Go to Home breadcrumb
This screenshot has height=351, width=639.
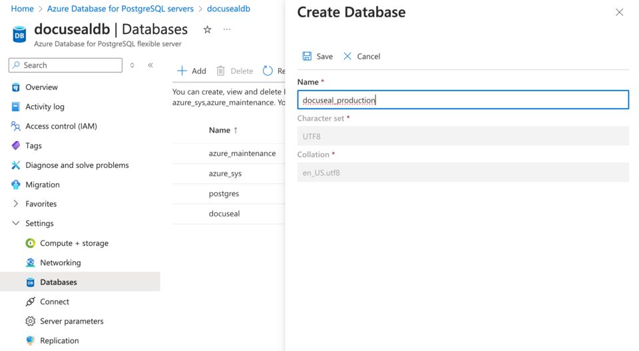tap(22, 9)
